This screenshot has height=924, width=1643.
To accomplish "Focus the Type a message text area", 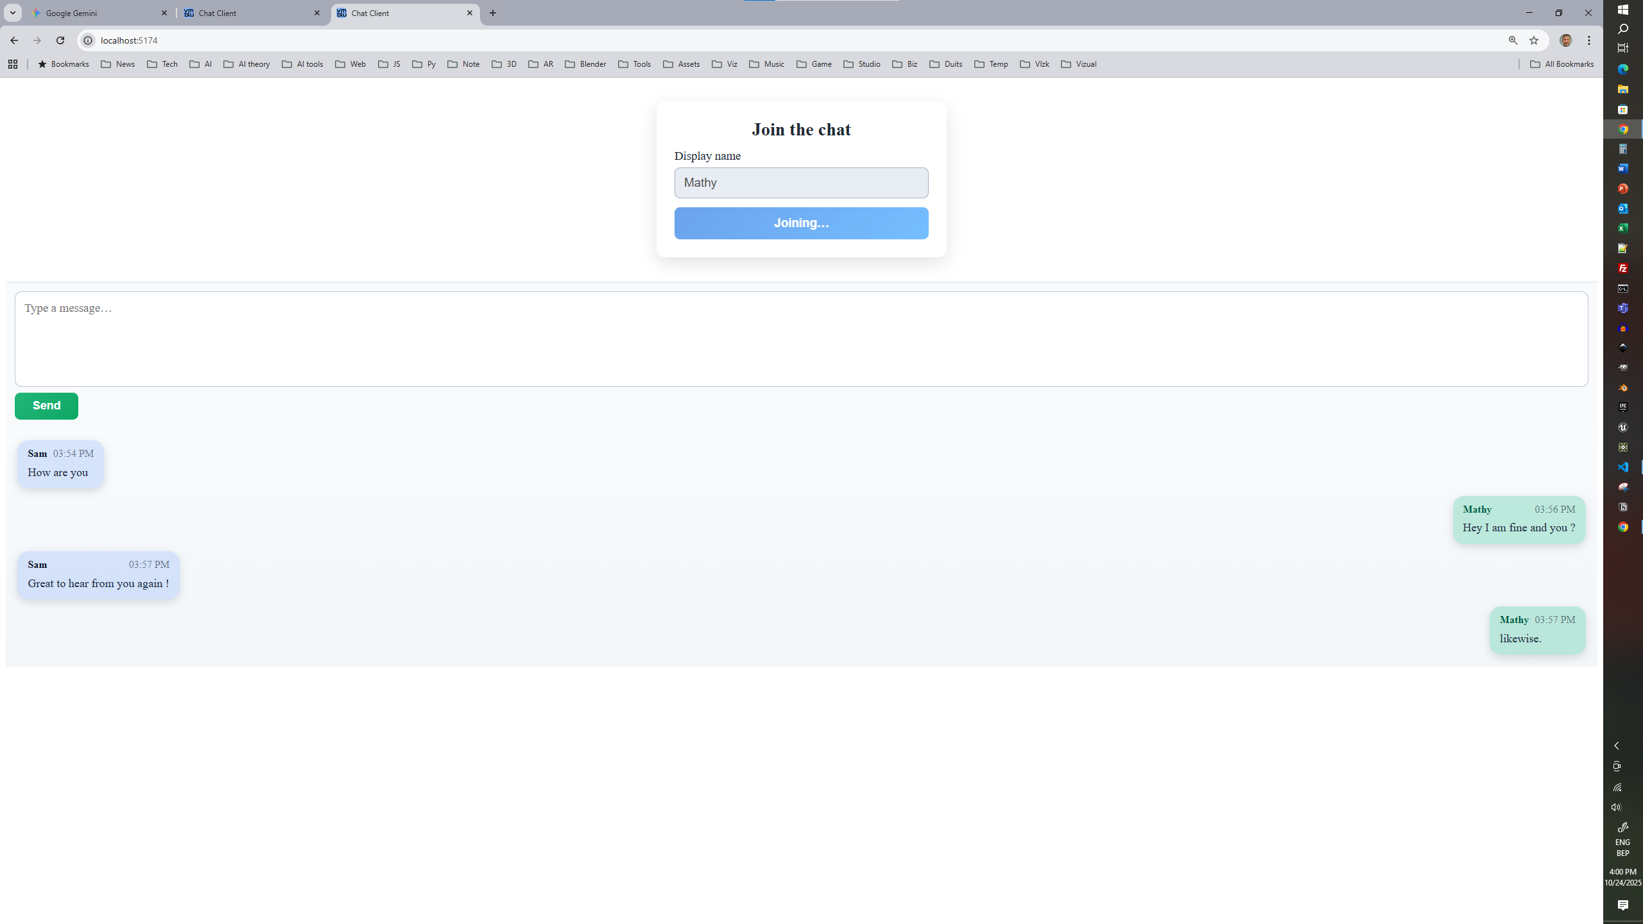I will (x=801, y=339).
